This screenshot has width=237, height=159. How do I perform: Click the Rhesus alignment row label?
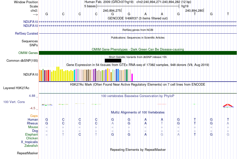pyautogui.click(x=32, y=123)
